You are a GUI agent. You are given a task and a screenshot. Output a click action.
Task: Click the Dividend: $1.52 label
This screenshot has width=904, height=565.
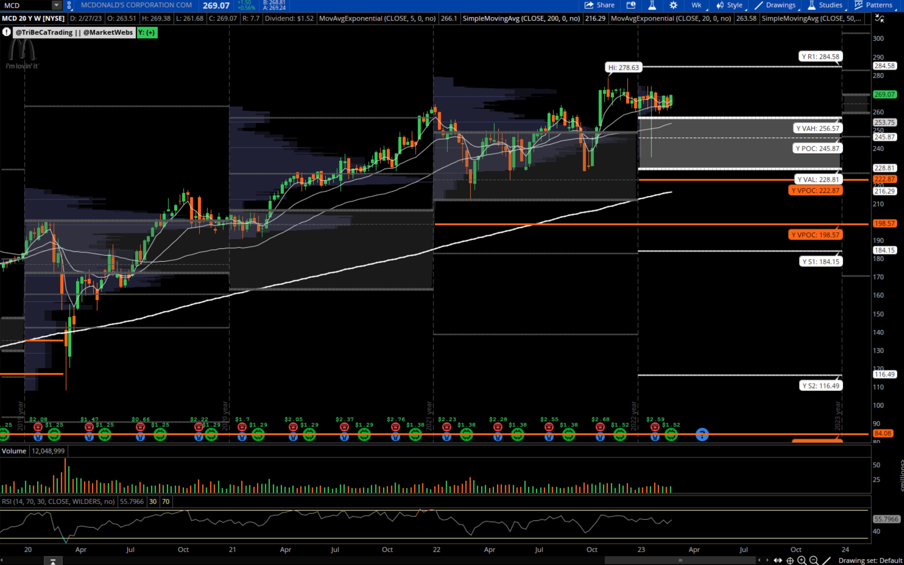pyautogui.click(x=289, y=18)
